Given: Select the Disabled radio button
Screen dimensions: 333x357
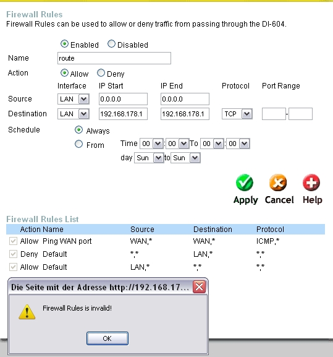Looking at the screenshot, I should pos(111,44).
